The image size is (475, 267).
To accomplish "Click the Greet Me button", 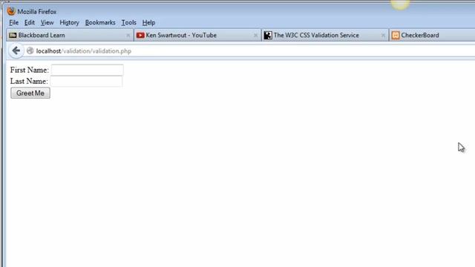I will (x=30, y=93).
